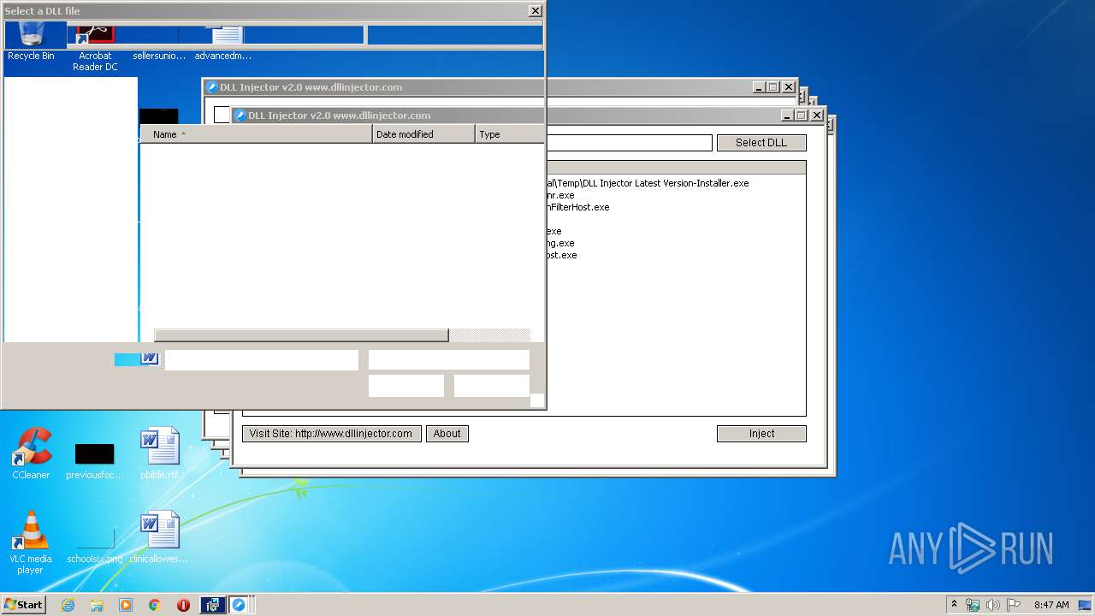Show hidden tray icons
Image resolution: width=1095 pixels, height=616 pixels.
(x=954, y=604)
